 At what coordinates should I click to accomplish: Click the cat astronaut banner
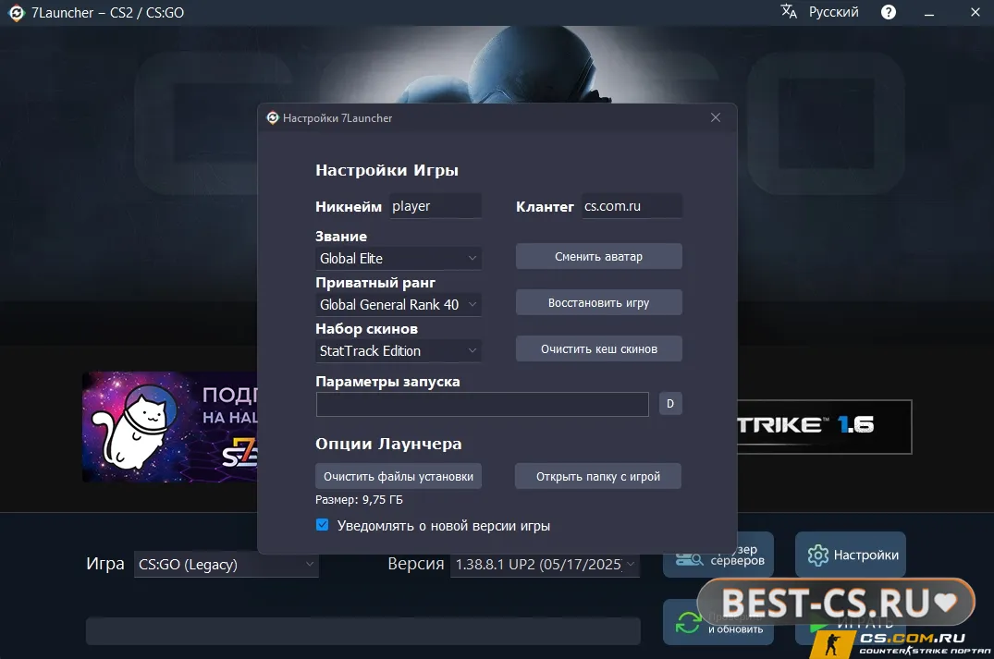(x=170, y=427)
